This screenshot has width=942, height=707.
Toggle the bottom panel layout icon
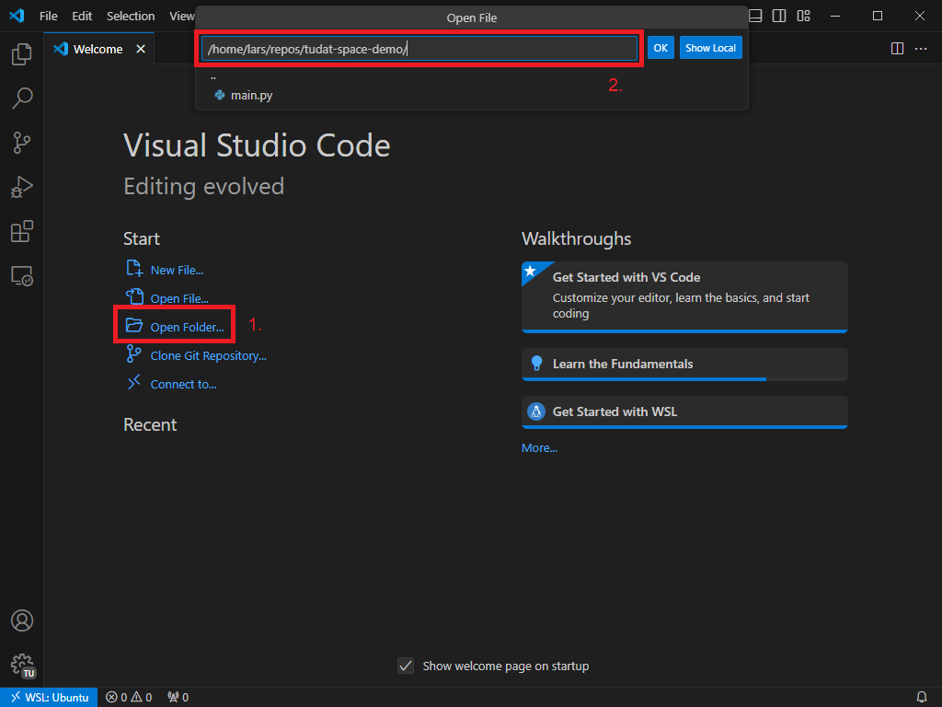click(x=755, y=16)
